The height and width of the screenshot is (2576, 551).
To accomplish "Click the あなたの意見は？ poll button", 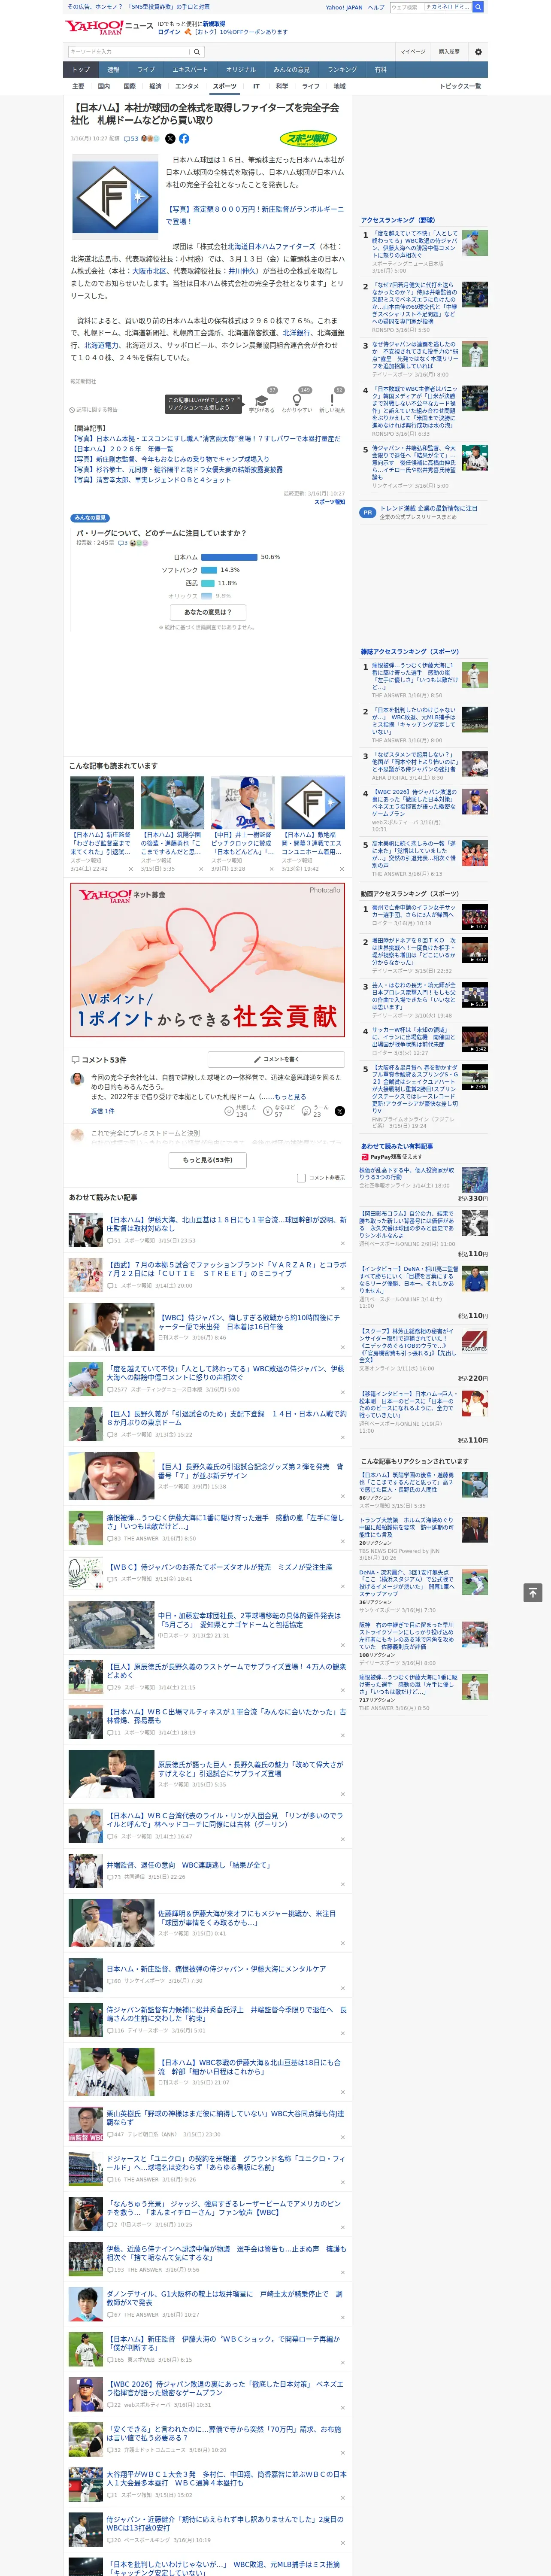I will pyautogui.click(x=208, y=612).
